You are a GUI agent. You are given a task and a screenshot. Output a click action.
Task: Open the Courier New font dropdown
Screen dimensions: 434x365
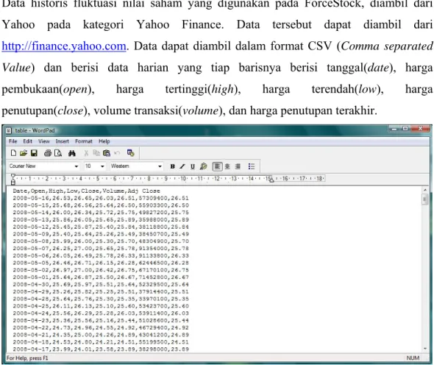tap(77, 166)
